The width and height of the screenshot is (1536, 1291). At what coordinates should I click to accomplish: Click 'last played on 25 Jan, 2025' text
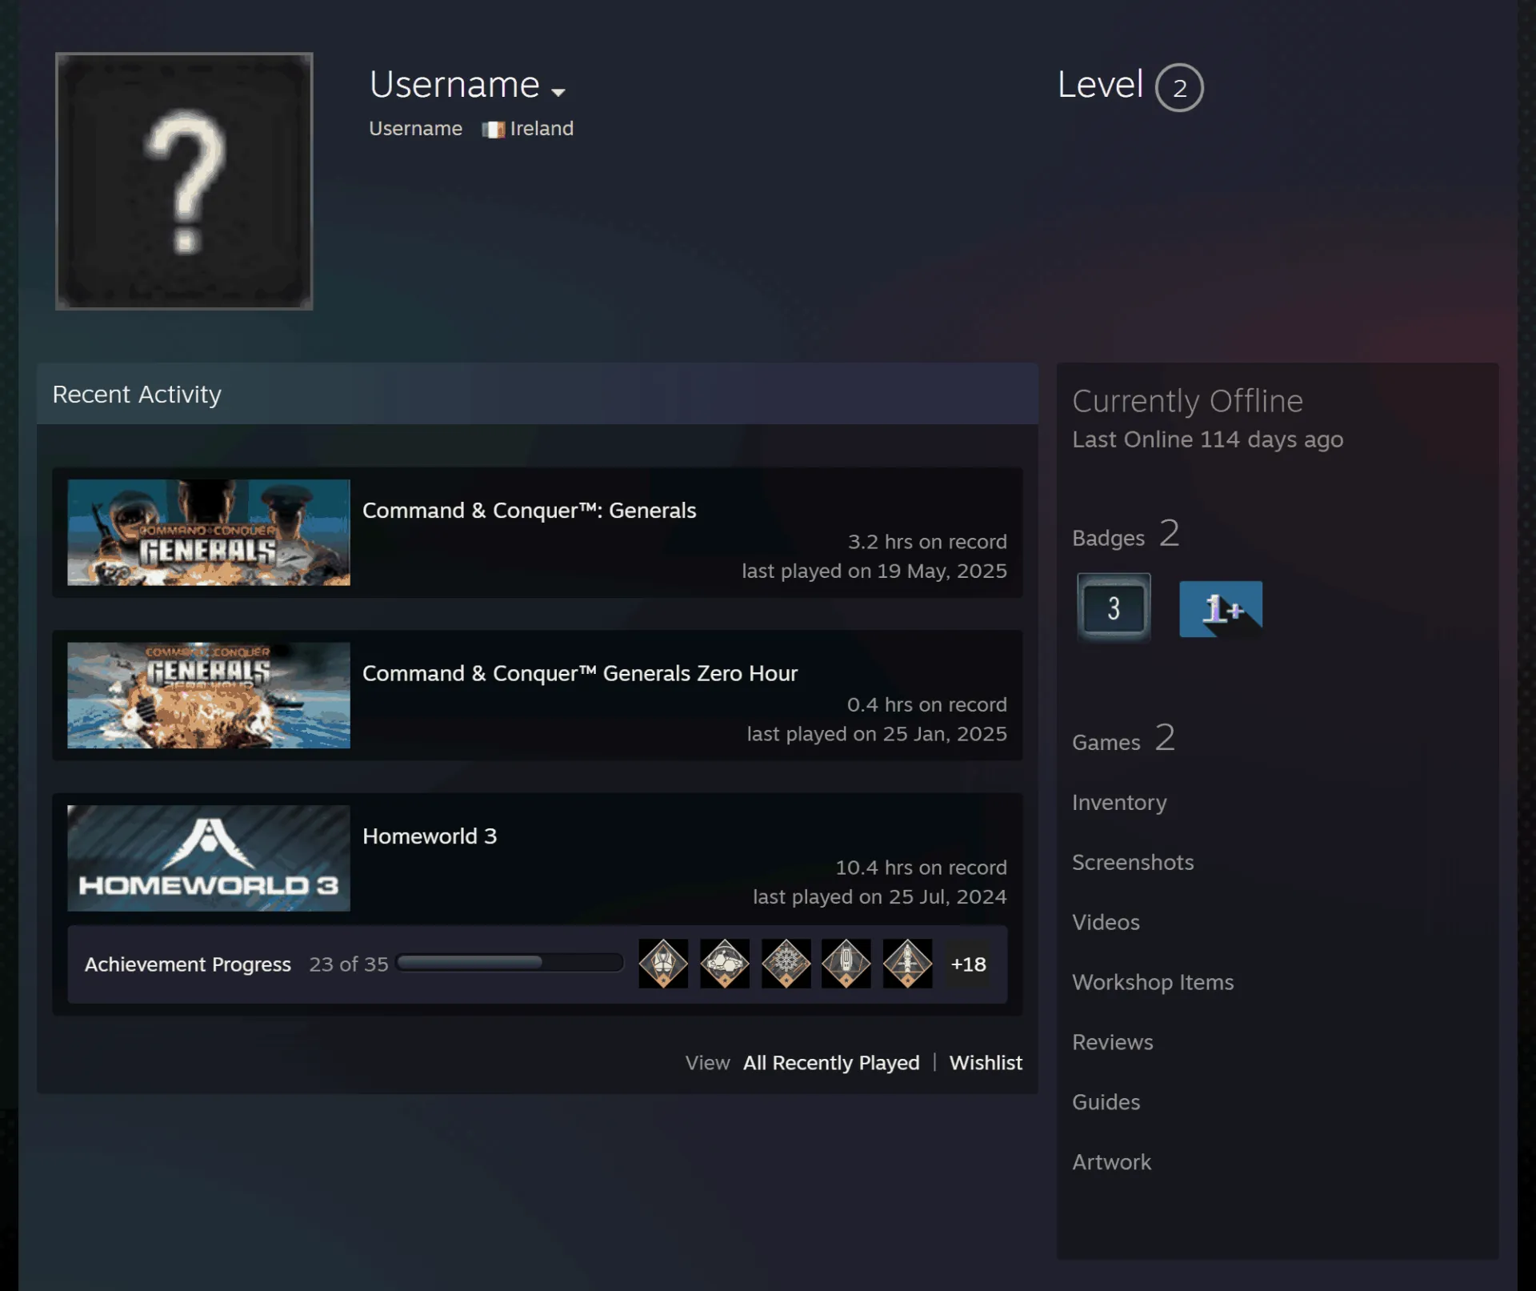[x=877, y=734]
